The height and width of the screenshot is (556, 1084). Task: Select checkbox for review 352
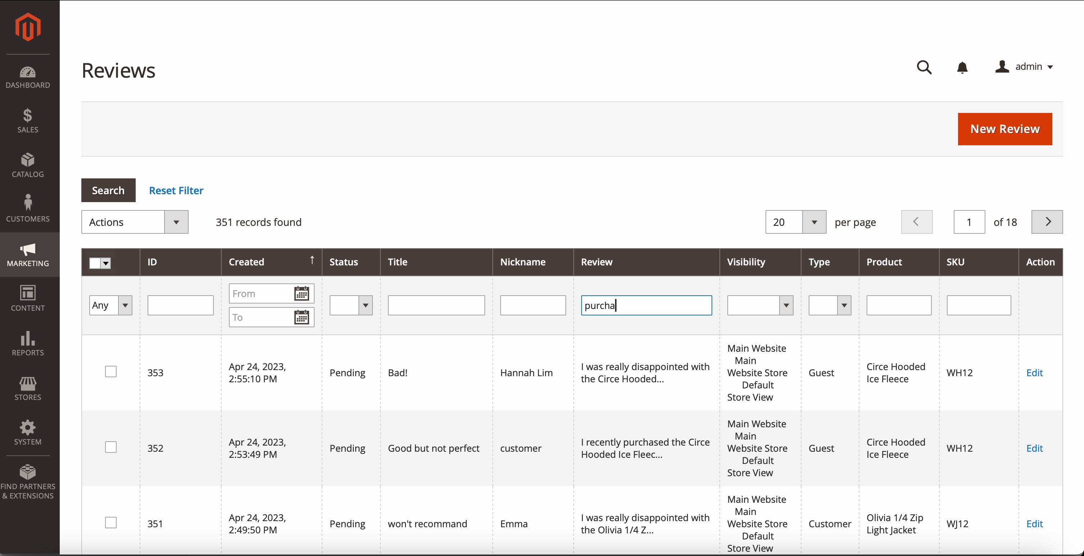tap(111, 447)
